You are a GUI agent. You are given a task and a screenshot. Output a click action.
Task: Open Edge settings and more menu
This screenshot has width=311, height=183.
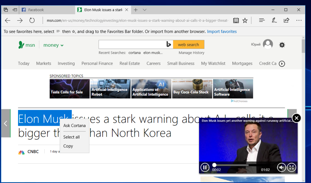pyautogui.click(x=299, y=20)
